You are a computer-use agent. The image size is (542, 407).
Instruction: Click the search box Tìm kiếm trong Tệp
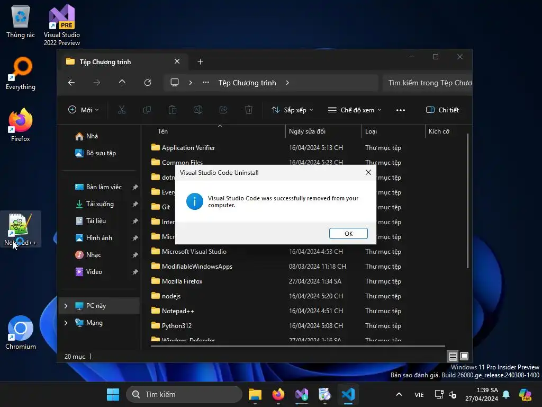click(x=428, y=83)
